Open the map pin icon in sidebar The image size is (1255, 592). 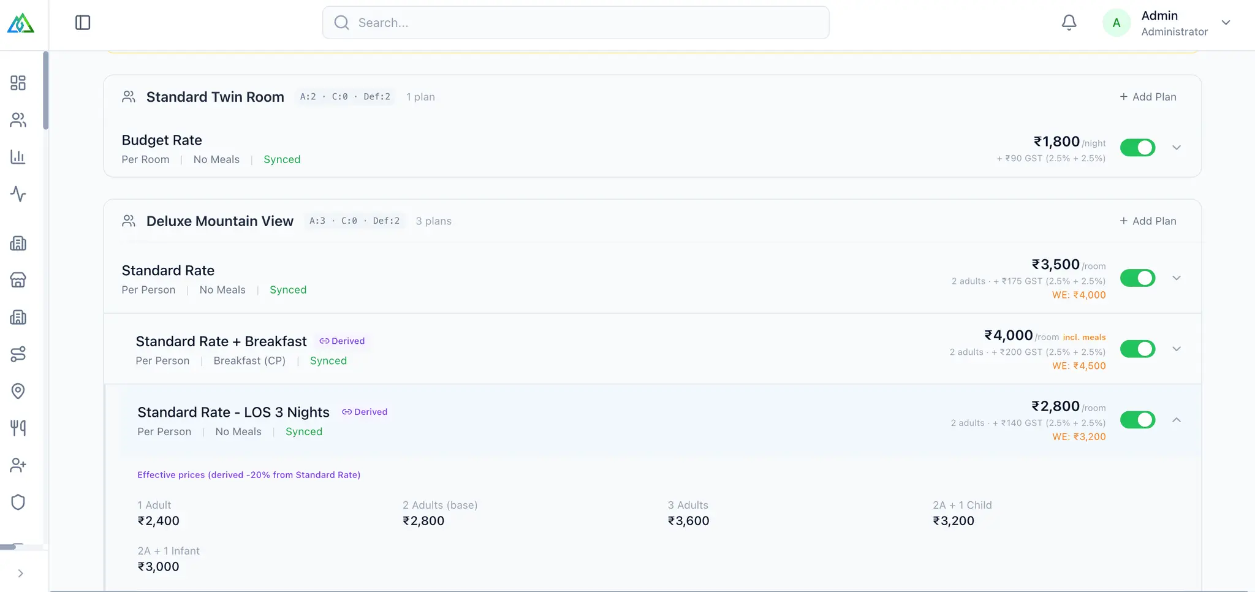18,391
